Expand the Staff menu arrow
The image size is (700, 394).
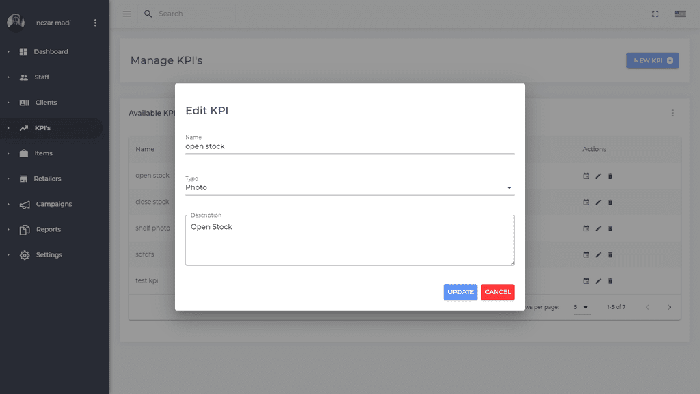8,77
